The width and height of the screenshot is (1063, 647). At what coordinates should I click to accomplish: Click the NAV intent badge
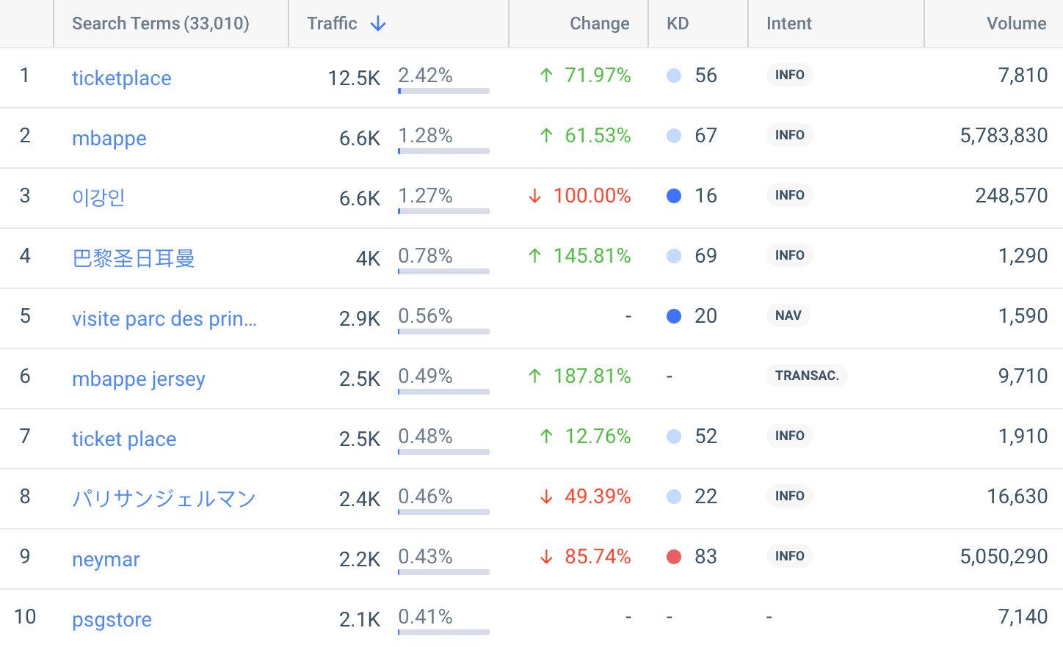tap(788, 315)
